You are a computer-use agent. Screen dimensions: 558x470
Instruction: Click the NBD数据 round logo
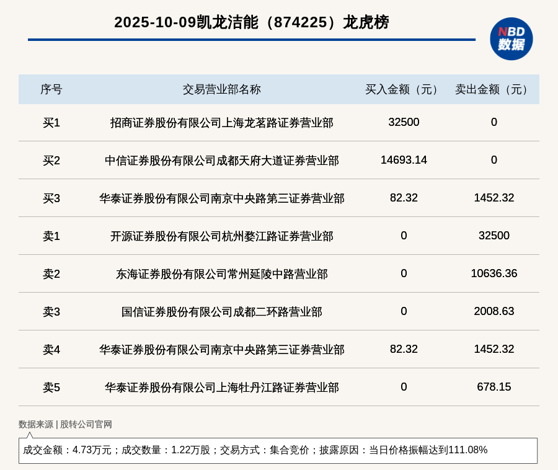click(511, 38)
